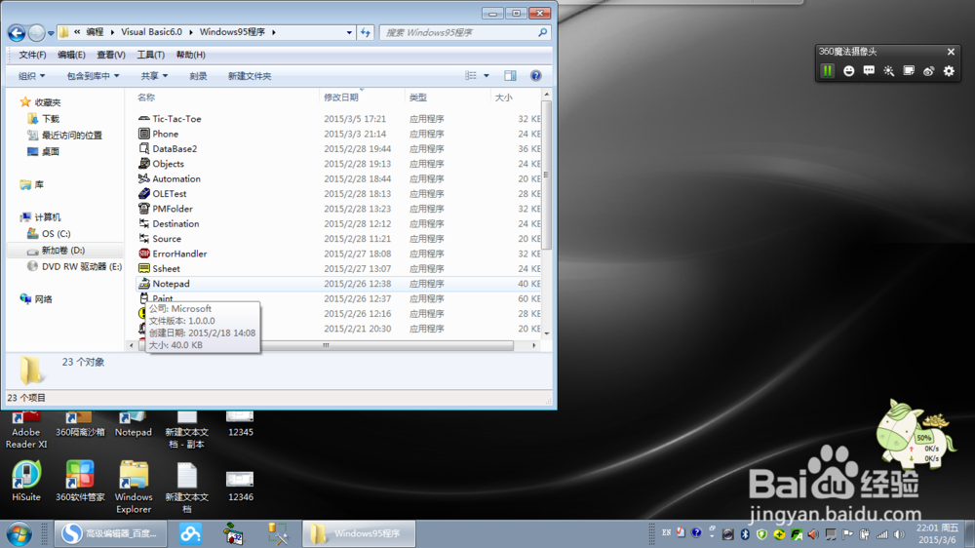
Task: Close the 360魔法摄像头 panel
Action: click(951, 52)
